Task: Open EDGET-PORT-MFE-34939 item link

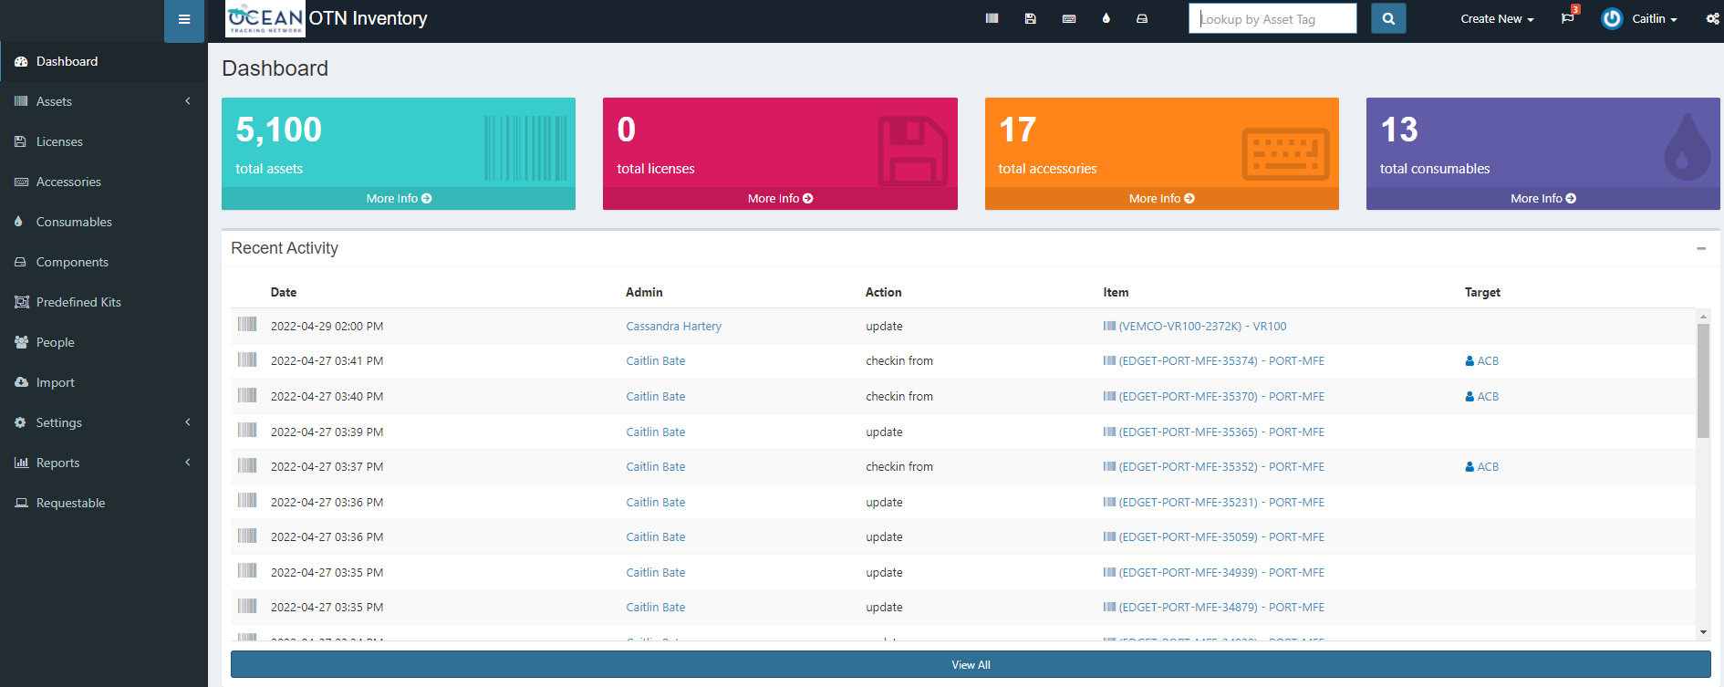Action: (x=1214, y=572)
